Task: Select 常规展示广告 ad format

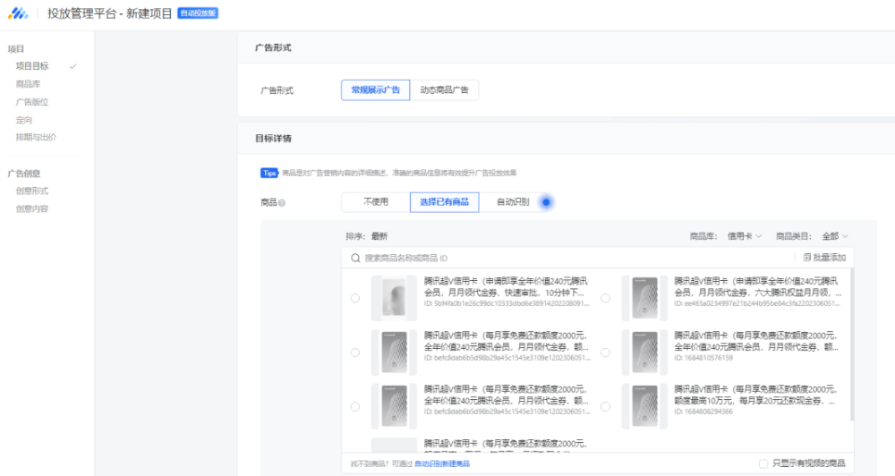Action: pos(376,90)
